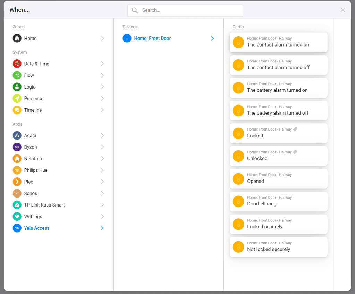
Task: Click the Dyson app icon
Action: click(x=17, y=147)
